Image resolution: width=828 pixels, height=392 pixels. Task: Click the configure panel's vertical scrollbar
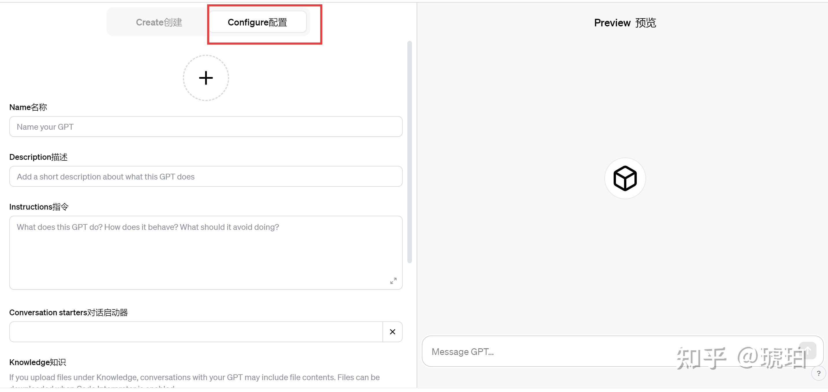tap(409, 151)
